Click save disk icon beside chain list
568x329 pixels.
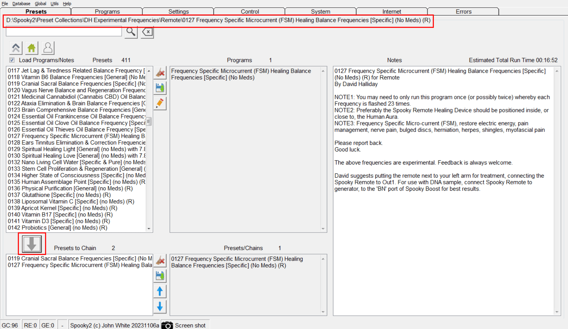(160, 276)
